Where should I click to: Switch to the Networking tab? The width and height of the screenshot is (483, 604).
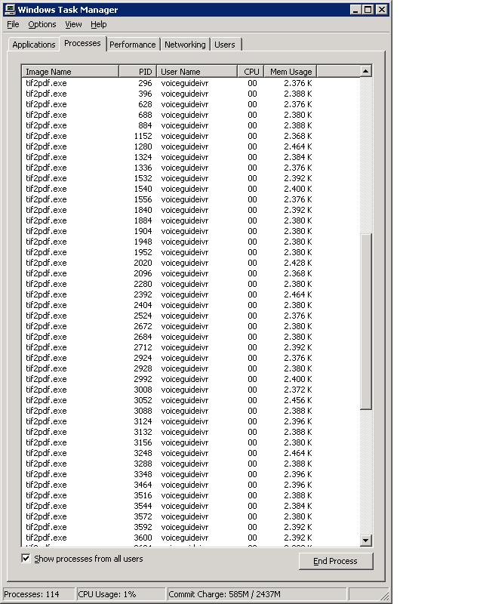[x=185, y=45]
